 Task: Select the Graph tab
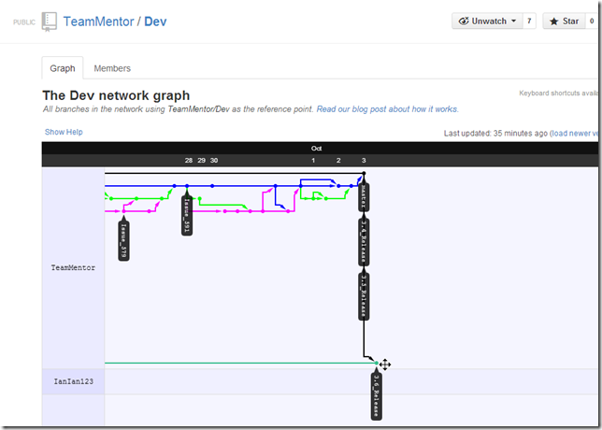63,68
